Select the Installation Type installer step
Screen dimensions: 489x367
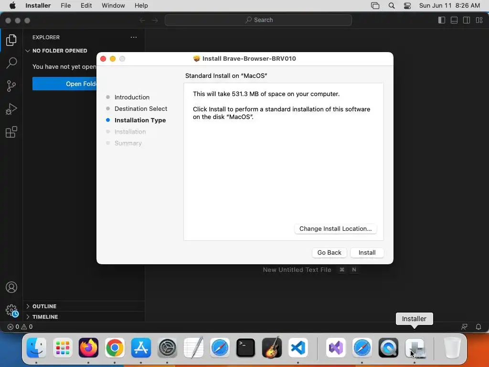tap(140, 120)
